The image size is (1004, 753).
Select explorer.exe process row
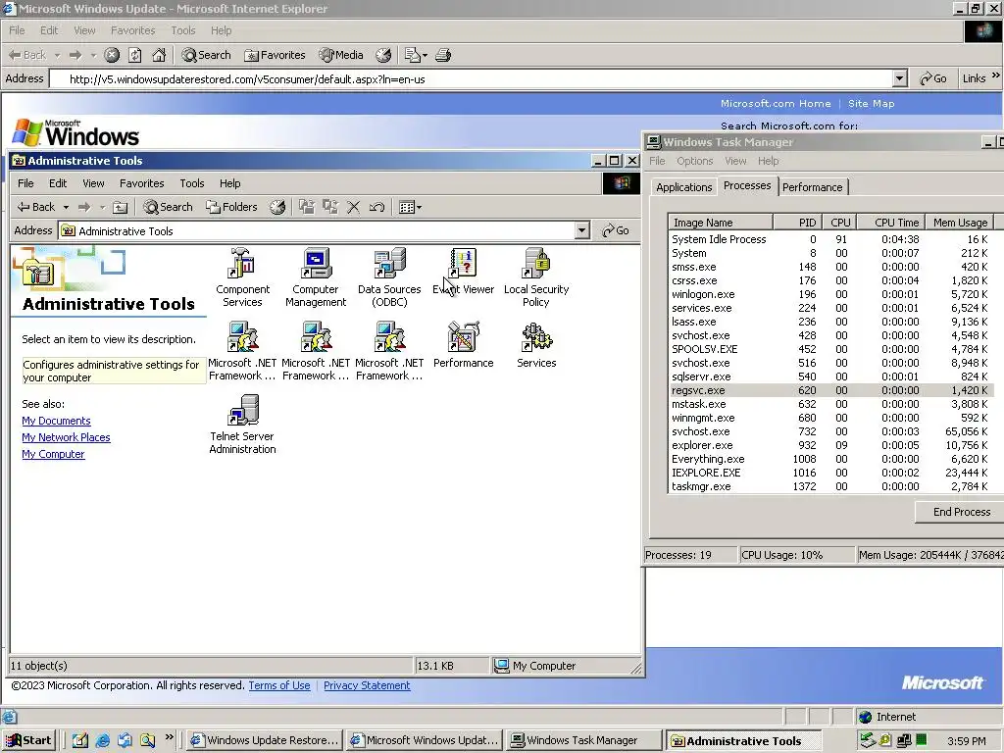coord(829,445)
